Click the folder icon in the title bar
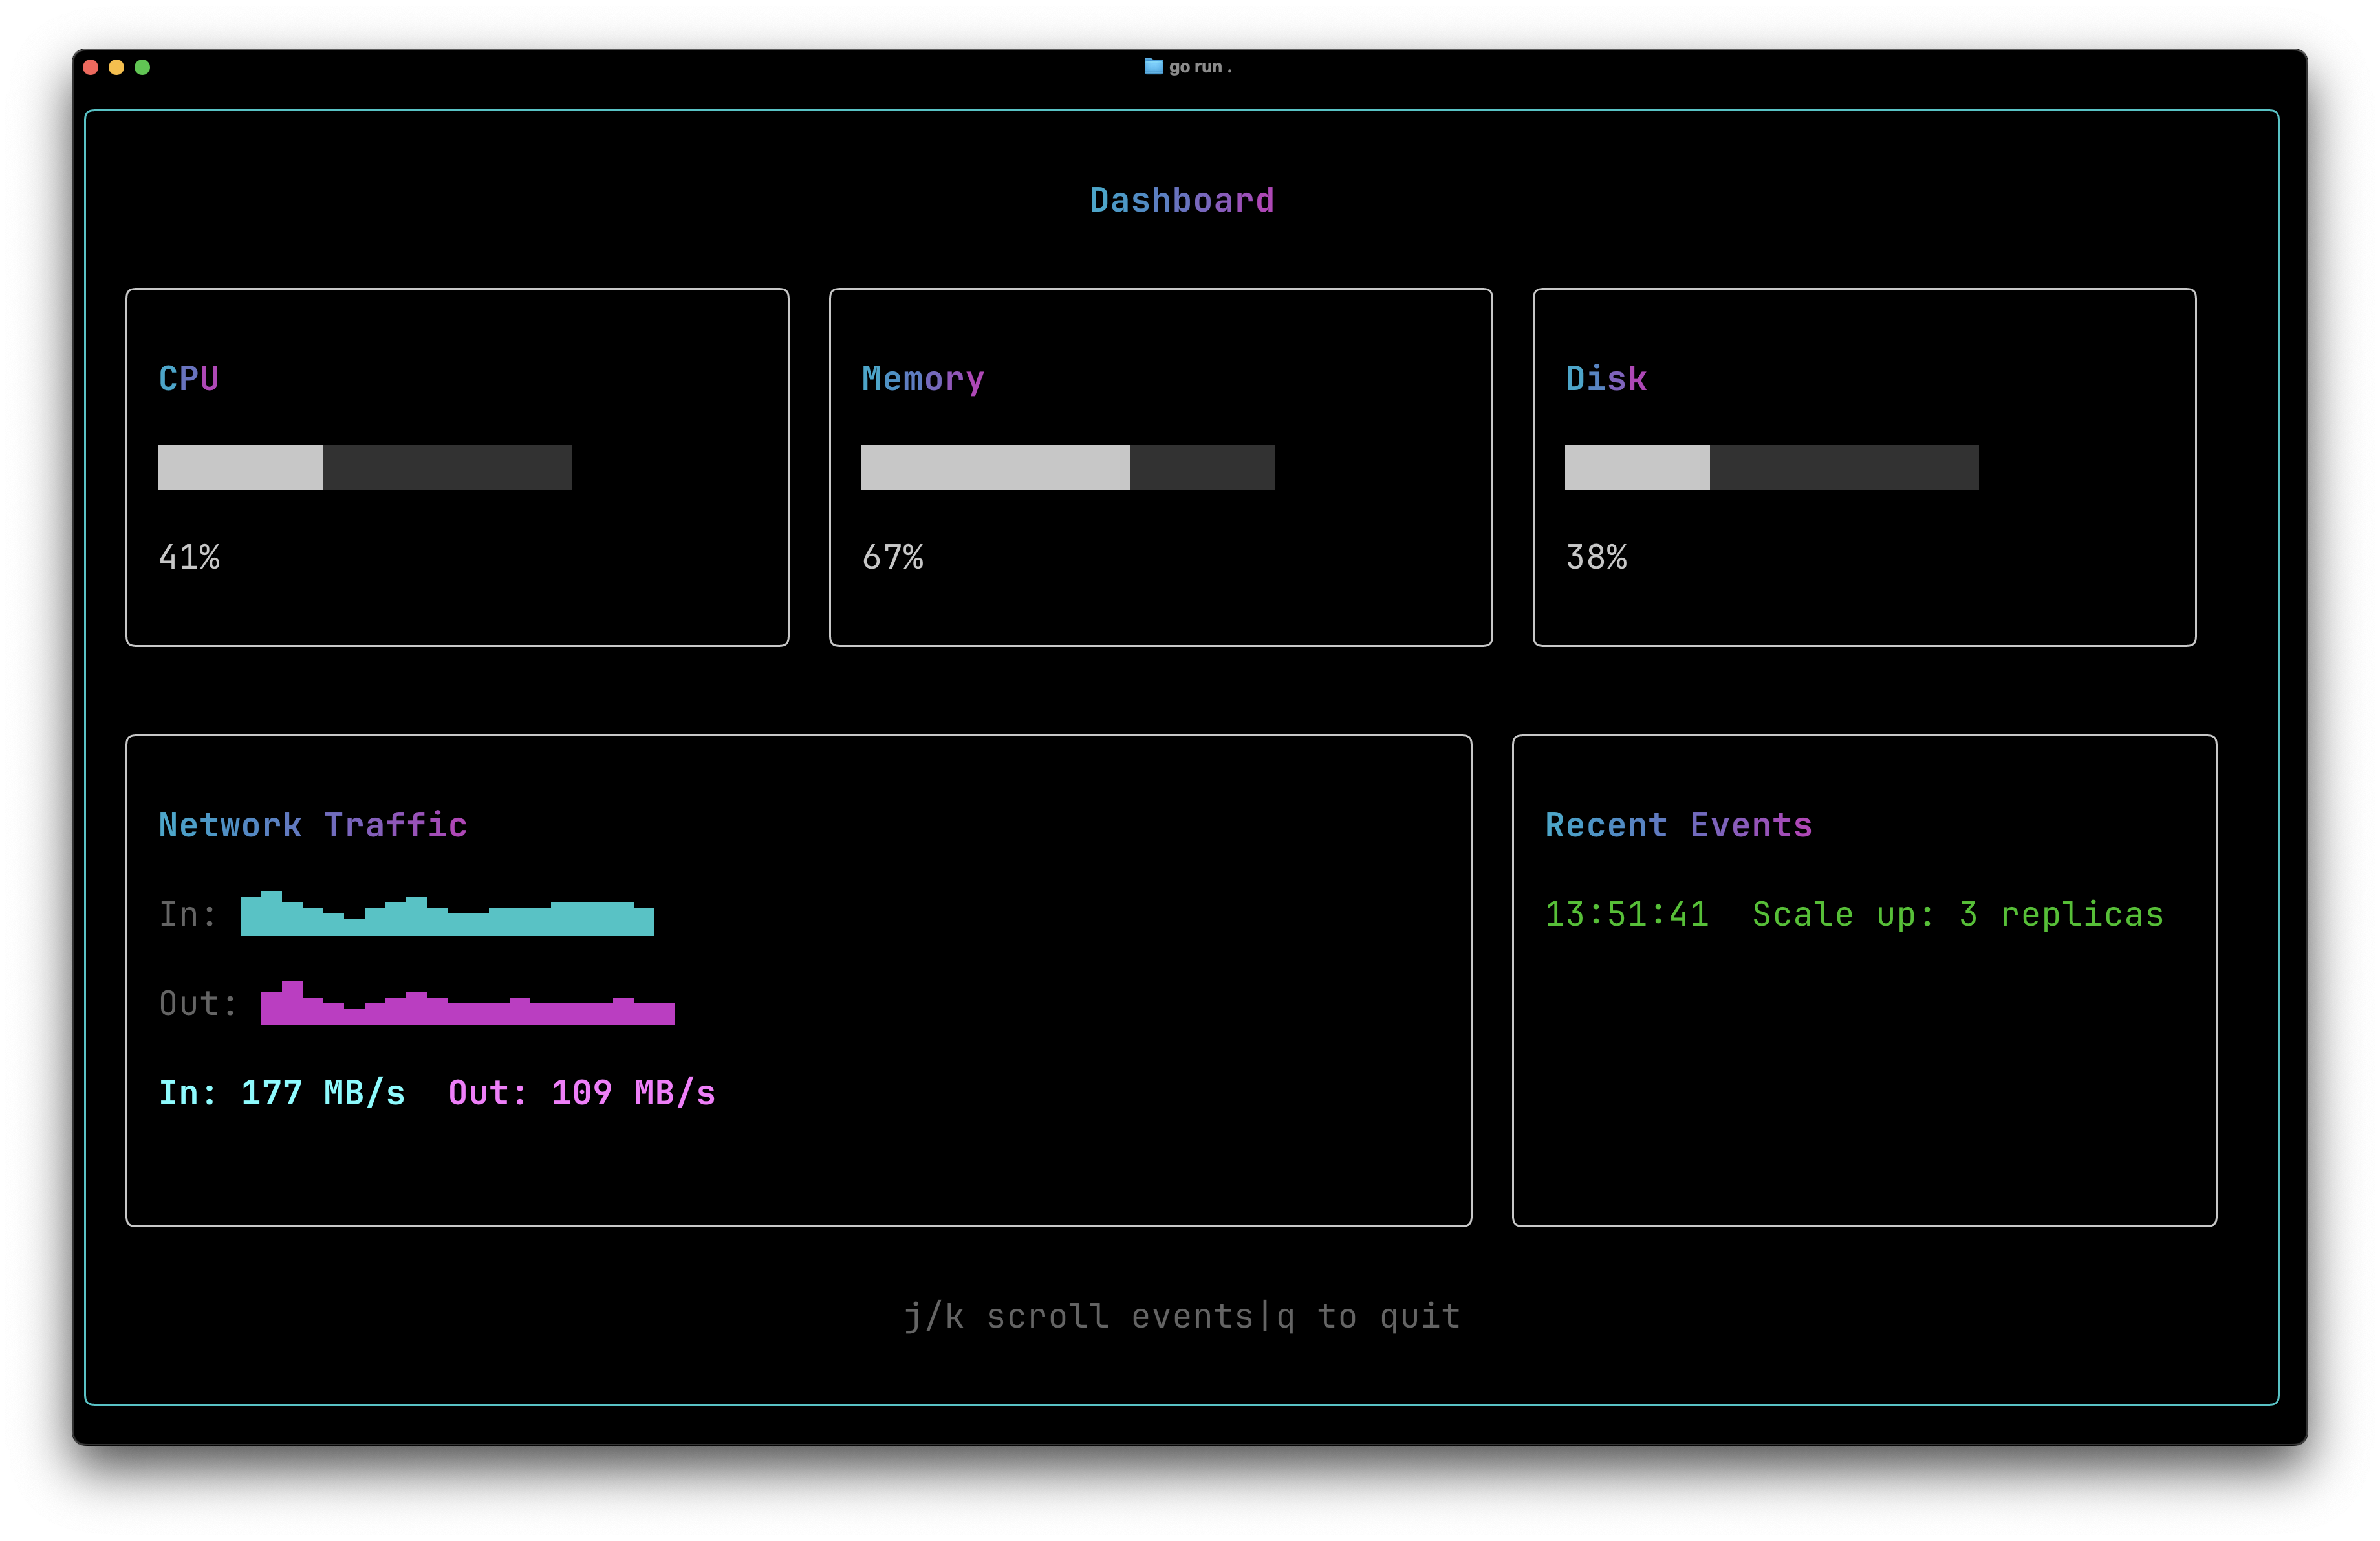Viewport: 2380px width, 1541px height. coord(1153,66)
